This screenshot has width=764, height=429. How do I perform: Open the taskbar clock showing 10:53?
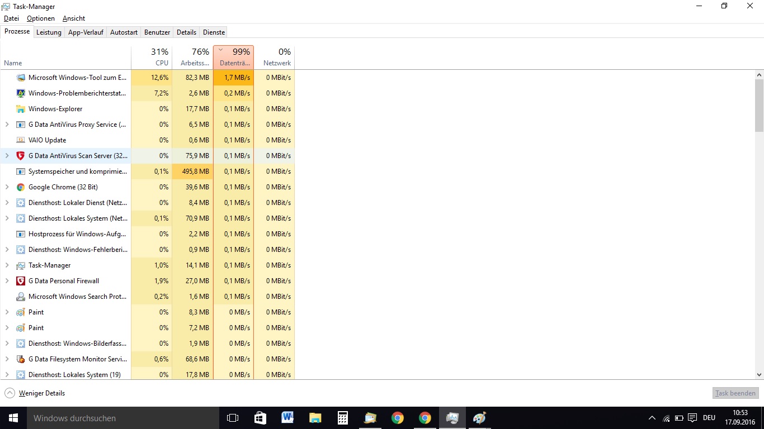(740, 418)
